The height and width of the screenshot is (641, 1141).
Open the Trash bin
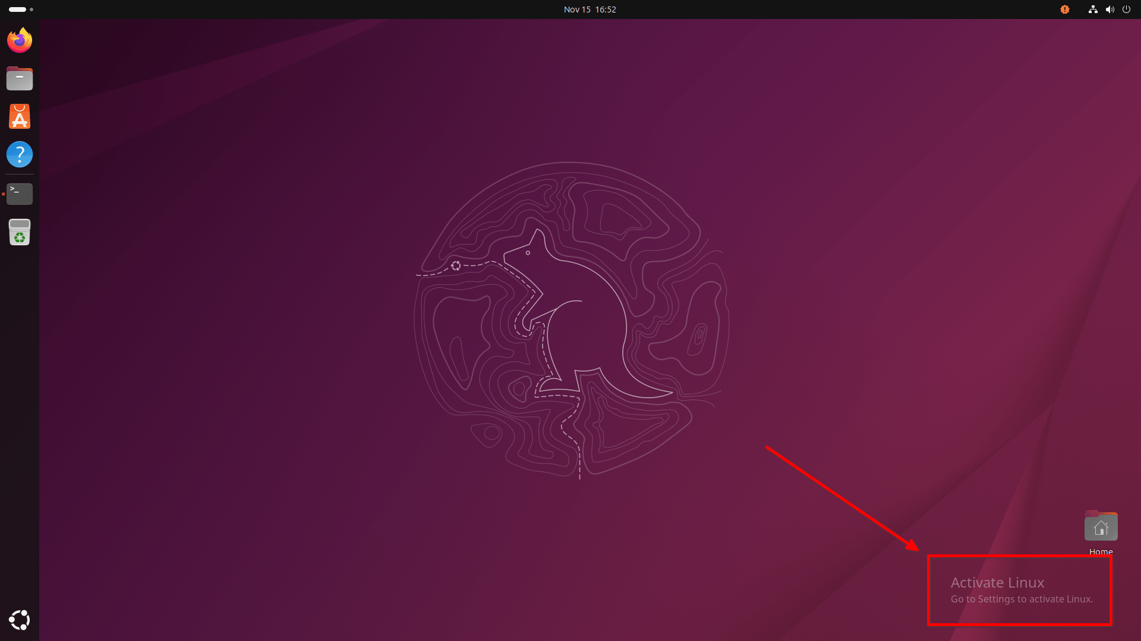click(19, 232)
